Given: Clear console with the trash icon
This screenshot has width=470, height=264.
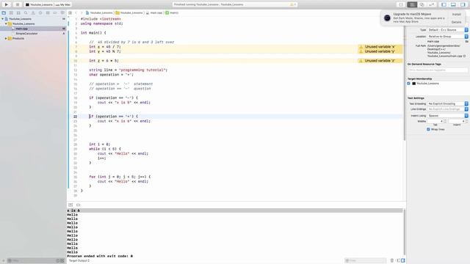Looking at the screenshot, I should coord(391,260).
